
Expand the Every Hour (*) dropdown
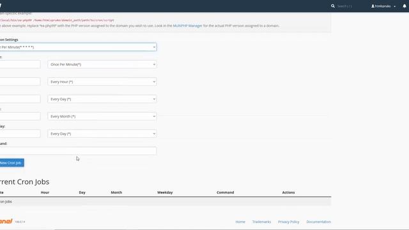(102, 82)
